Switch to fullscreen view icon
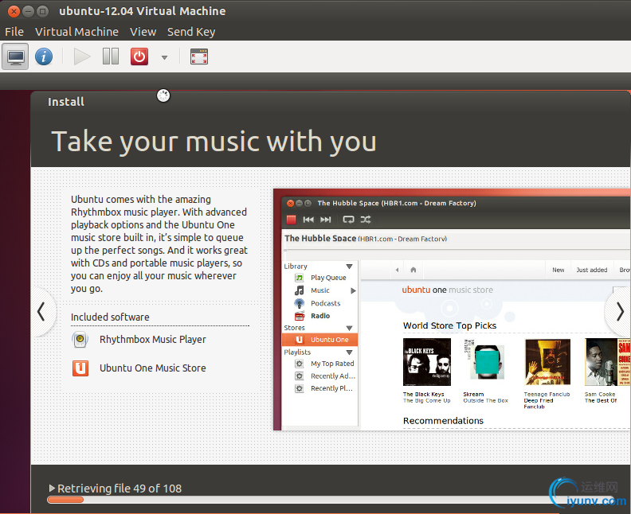 pyautogui.click(x=199, y=56)
